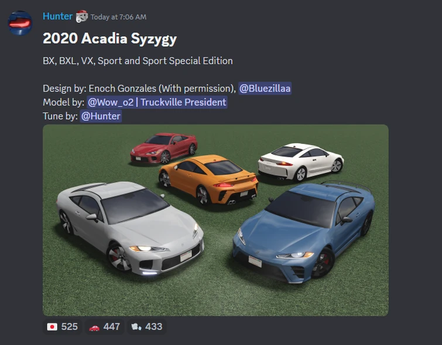
Task: Click the Today at 7:06 AM timestamp
Action: [118, 17]
